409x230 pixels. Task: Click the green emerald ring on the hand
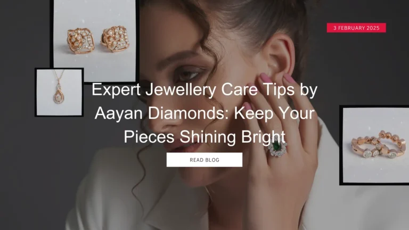click(x=277, y=148)
